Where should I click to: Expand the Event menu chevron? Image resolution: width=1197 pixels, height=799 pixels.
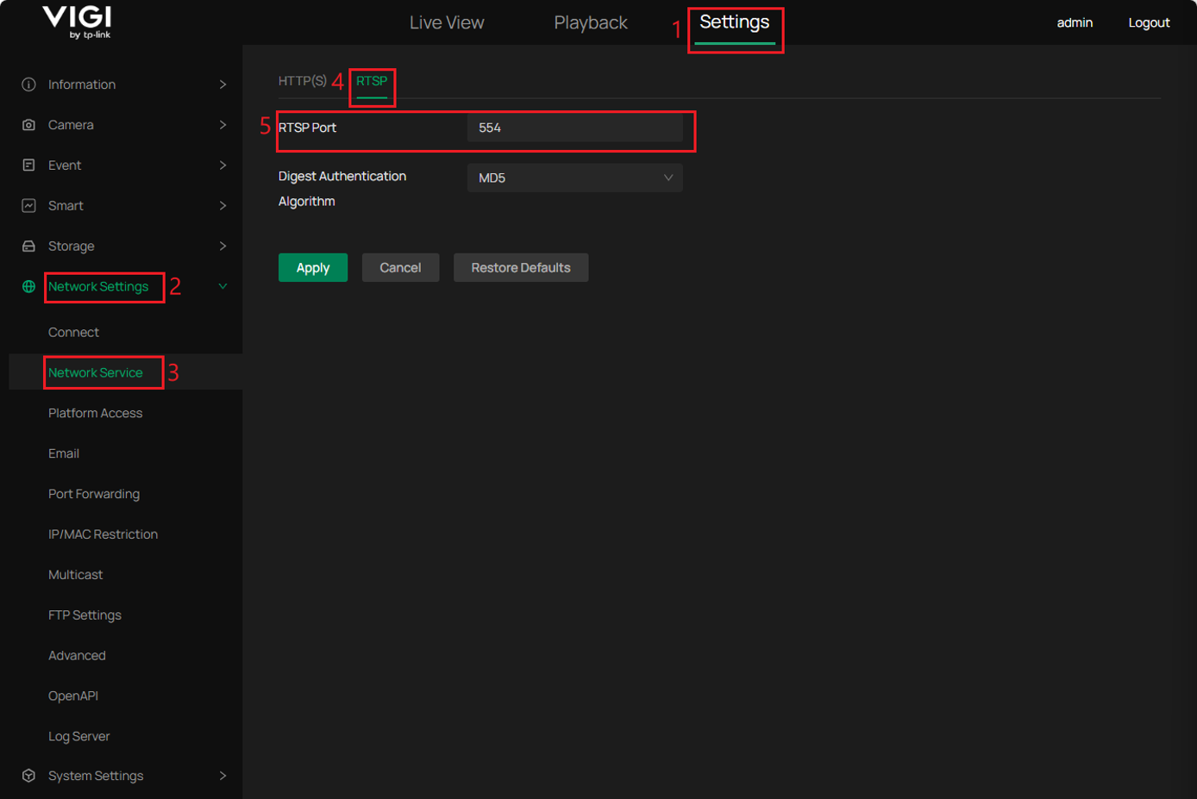click(222, 165)
